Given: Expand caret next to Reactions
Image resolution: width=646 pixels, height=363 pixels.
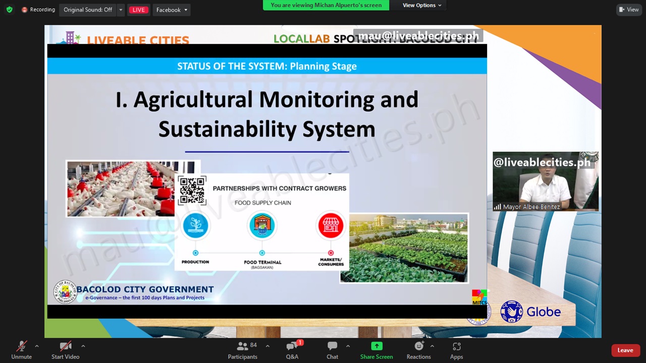Looking at the screenshot, I should click(432, 346).
